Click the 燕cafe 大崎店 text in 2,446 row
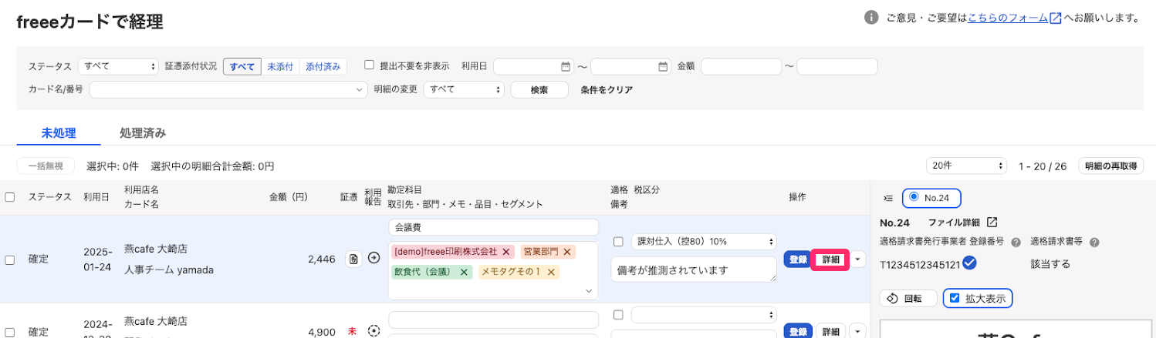 pyautogui.click(x=155, y=249)
